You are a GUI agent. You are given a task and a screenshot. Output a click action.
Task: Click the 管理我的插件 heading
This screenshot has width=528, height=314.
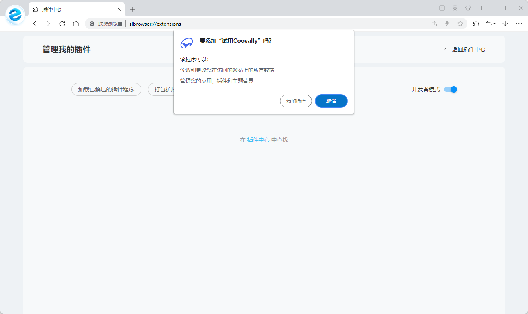pos(67,49)
